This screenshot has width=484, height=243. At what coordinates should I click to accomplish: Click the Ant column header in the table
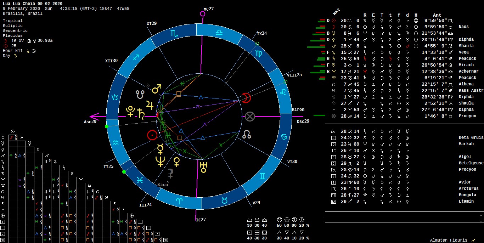(437, 15)
